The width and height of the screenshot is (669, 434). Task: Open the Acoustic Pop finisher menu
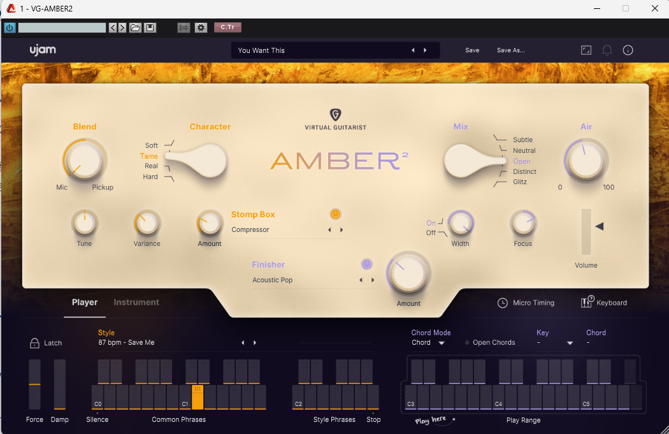[x=273, y=280]
